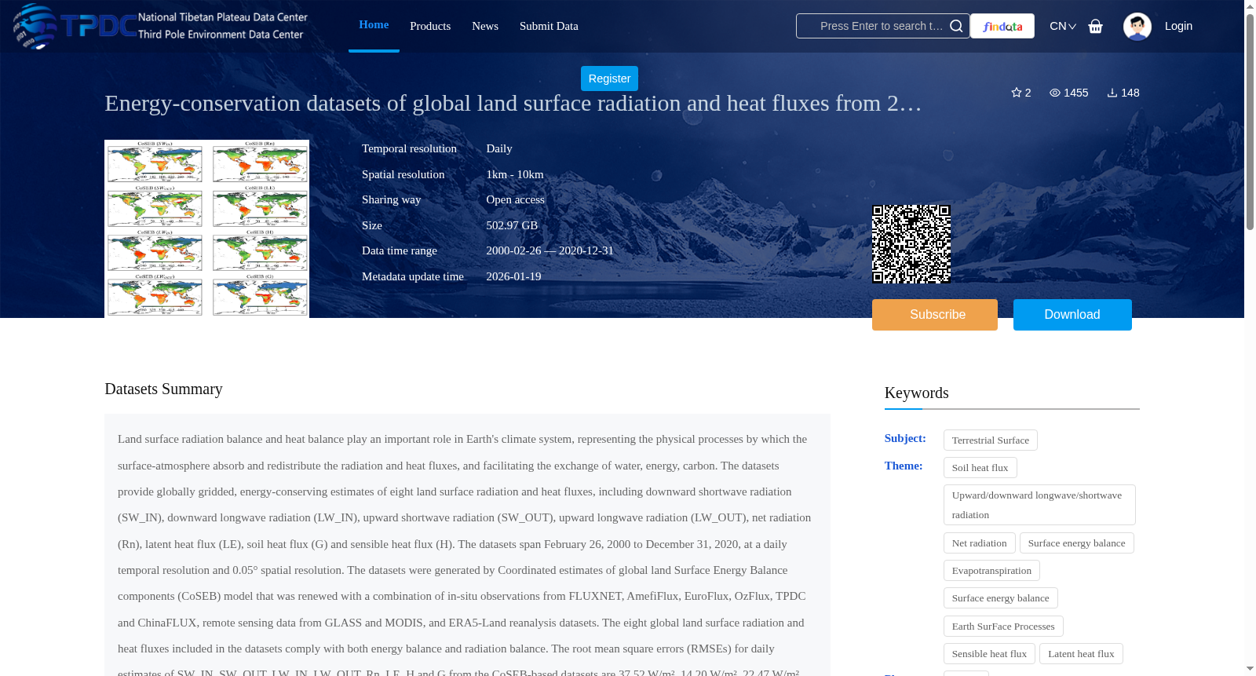Image resolution: width=1256 pixels, height=676 pixels.
Task: Click the dataset title heading
Action: (x=513, y=103)
